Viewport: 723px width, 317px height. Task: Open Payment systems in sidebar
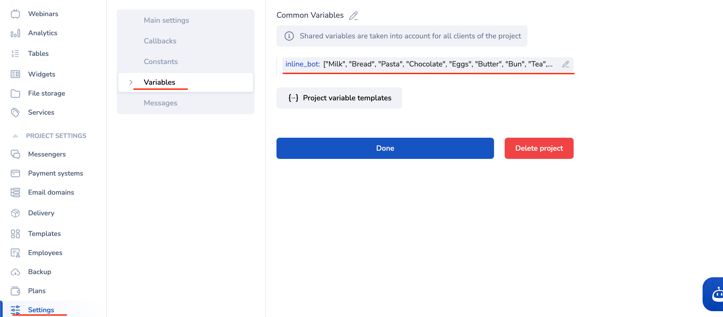pyautogui.click(x=55, y=173)
